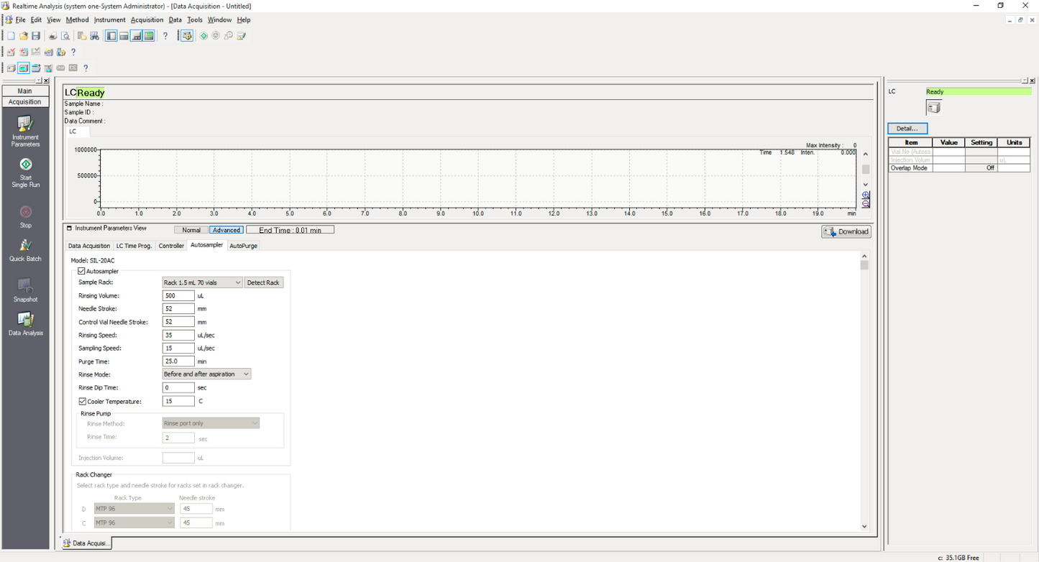
Task: Toggle the Autosampler checkbox
Action: click(82, 271)
